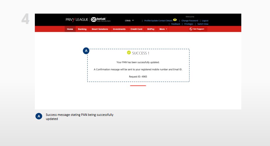Click the blue A marker on success box
This screenshot has width=270, height=146.
coord(86,51)
